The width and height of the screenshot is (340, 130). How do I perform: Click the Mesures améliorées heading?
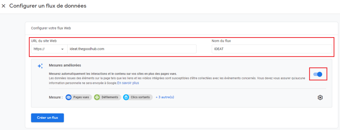click(65, 65)
